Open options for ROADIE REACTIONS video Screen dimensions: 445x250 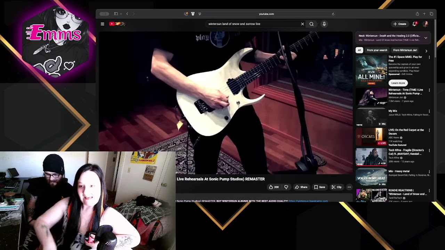coord(429,191)
